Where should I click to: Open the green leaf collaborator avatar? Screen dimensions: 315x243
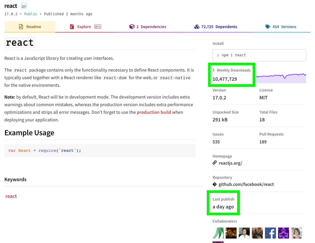[x=218, y=233]
